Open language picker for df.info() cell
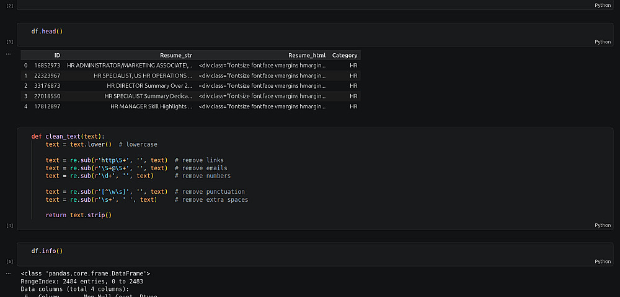The width and height of the screenshot is (620, 297). pyautogui.click(x=603, y=262)
